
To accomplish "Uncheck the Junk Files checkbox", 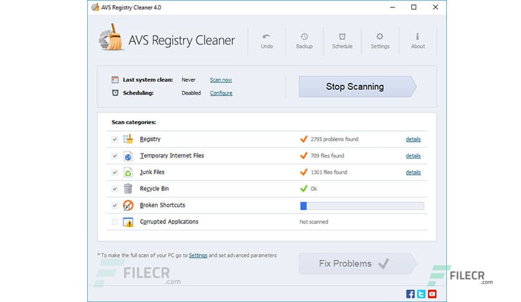I will [115, 172].
